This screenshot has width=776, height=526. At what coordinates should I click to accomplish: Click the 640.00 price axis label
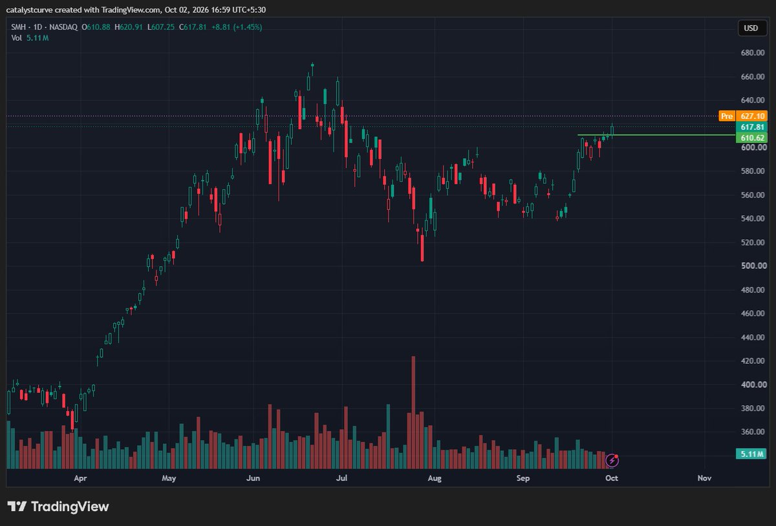coord(753,100)
